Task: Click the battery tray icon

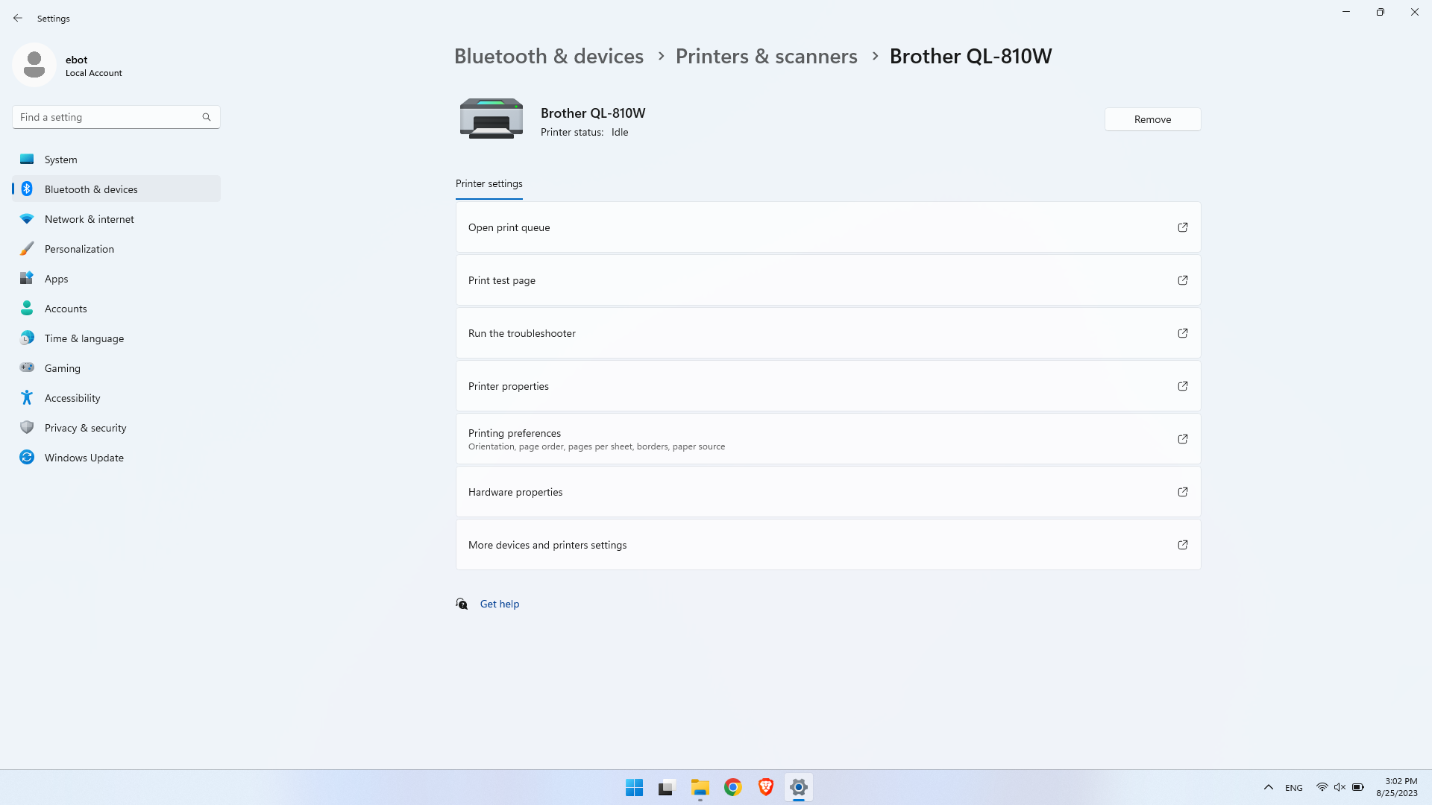Action: [x=1358, y=787]
